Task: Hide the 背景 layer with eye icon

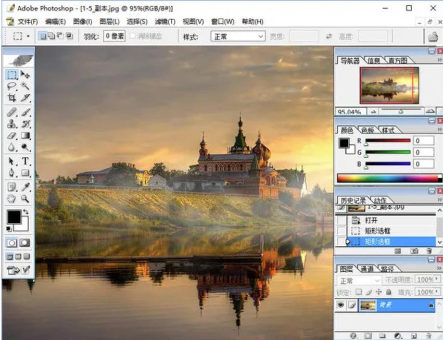Action: (x=340, y=306)
